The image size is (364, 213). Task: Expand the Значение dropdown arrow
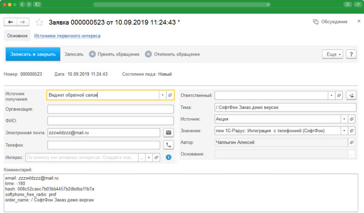[344, 131]
